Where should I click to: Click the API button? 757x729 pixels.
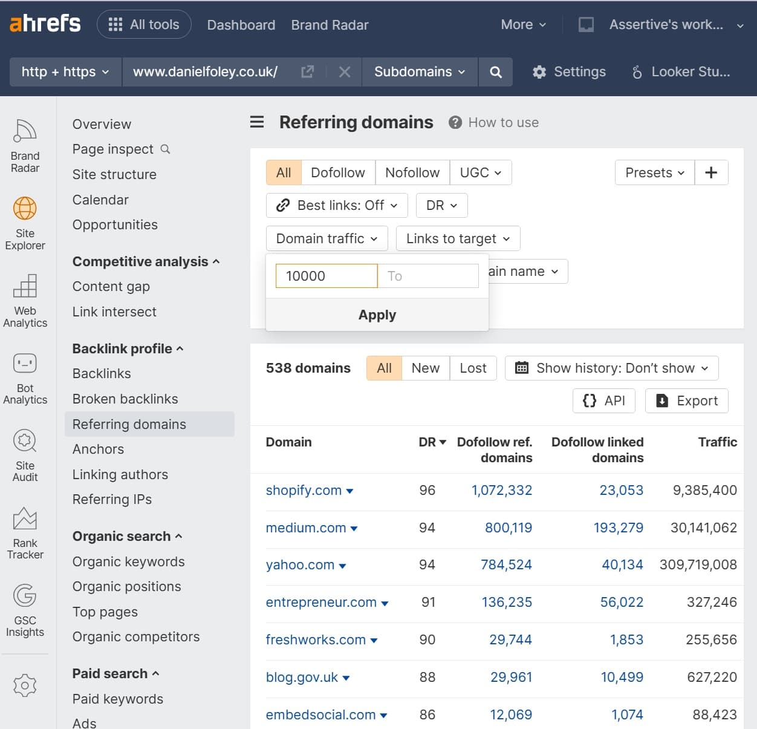tap(603, 400)
